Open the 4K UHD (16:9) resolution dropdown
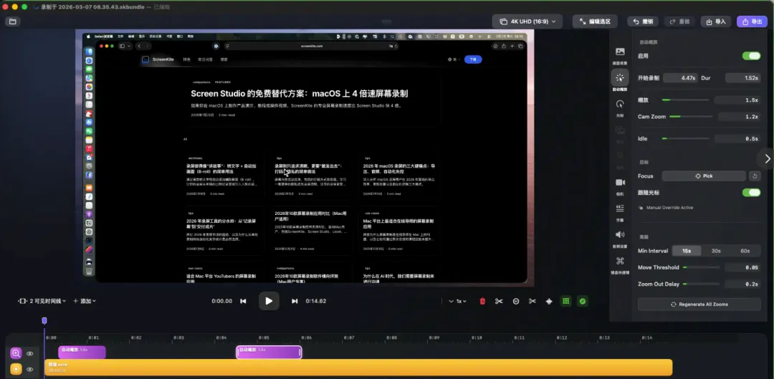 (x=527, y=21)
